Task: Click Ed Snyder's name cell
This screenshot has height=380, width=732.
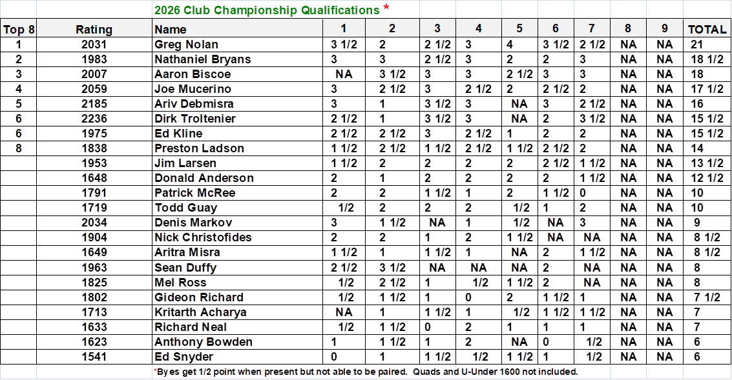Action: click(x=183, y=357)
